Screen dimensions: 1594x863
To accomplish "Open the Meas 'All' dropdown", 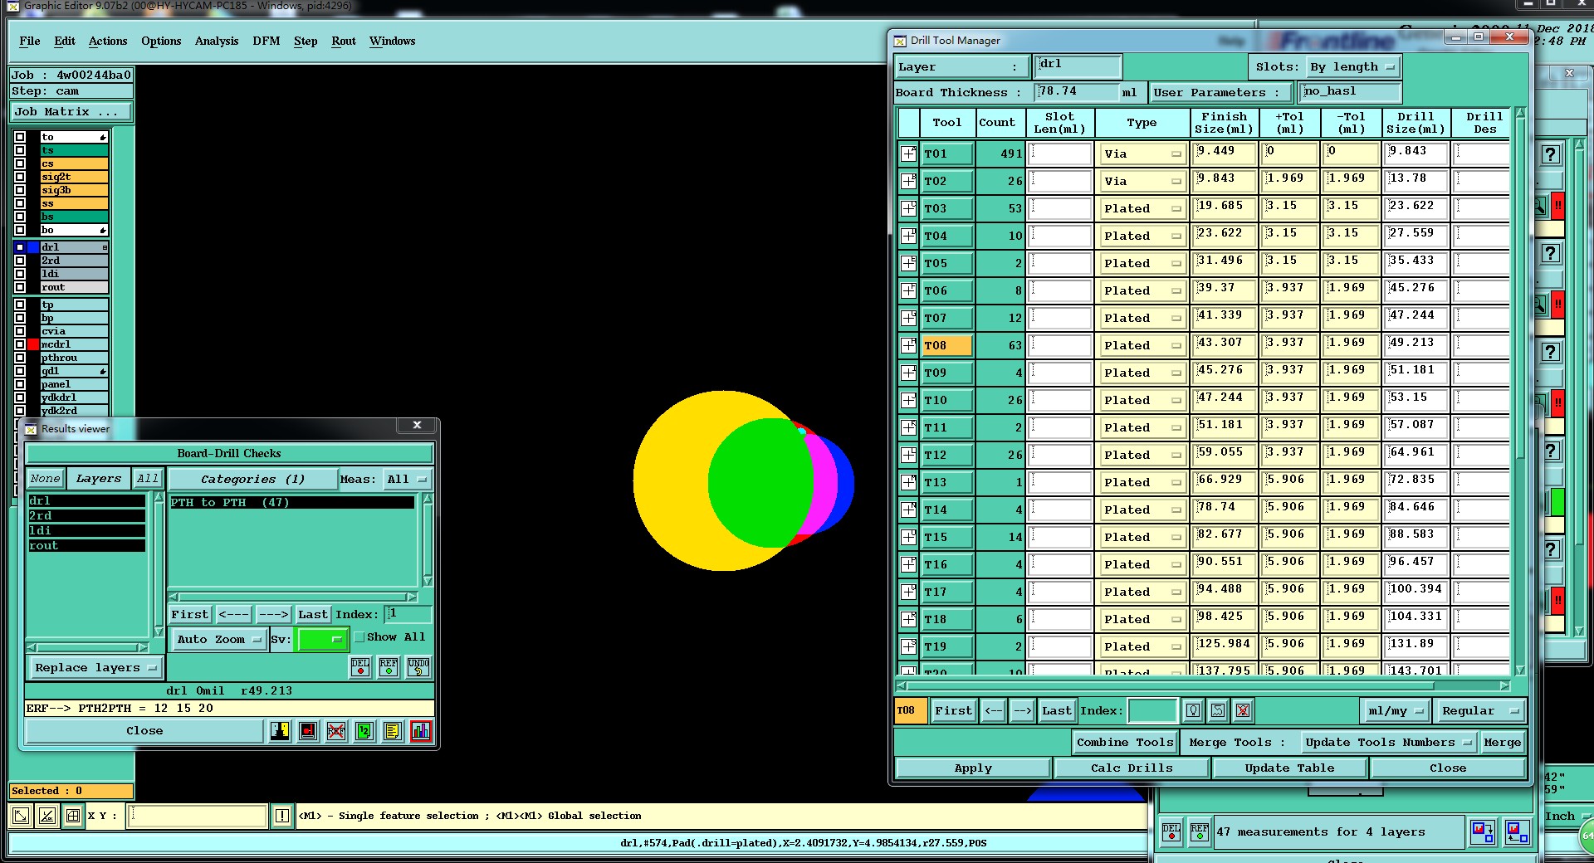I will [x=408, y=479].
